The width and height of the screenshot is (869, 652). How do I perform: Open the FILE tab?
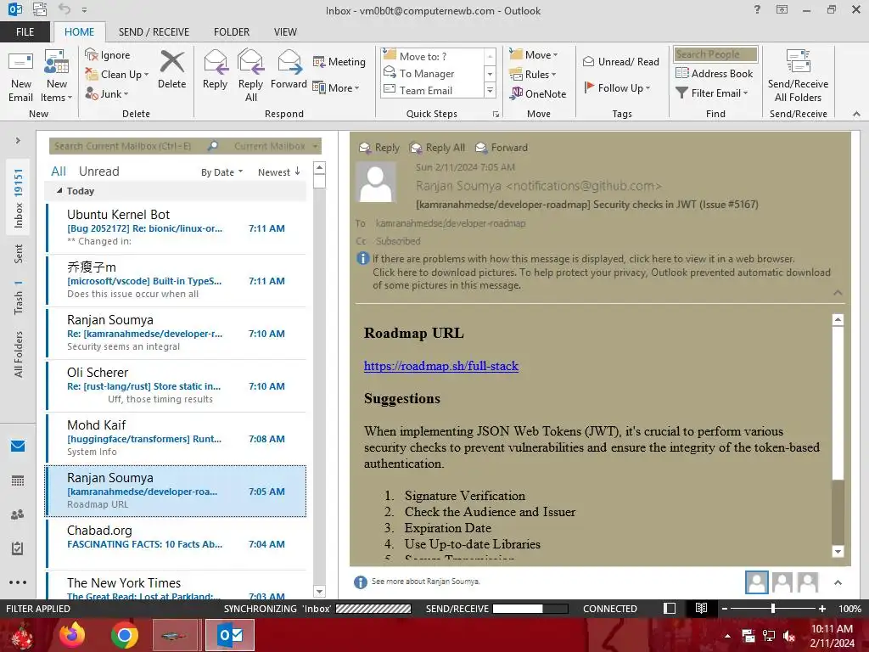tap(25, 32)
